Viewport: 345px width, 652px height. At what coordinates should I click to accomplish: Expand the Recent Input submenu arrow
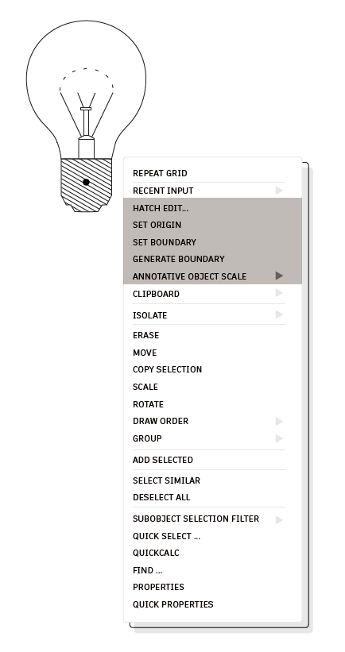point(279,191)
